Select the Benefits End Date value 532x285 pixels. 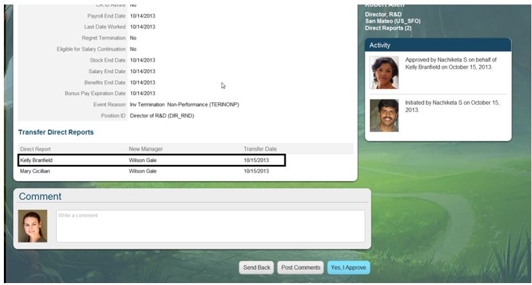(x=142, y=83)
